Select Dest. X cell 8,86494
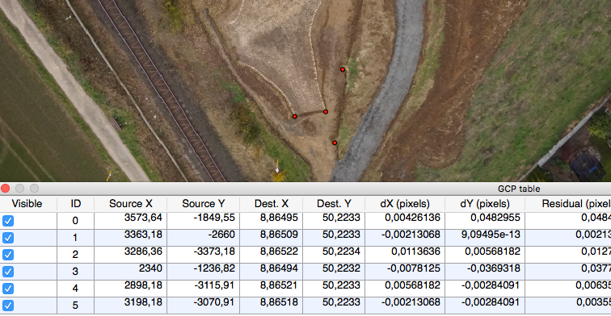611x316 pixels. (x=272, y=272)
